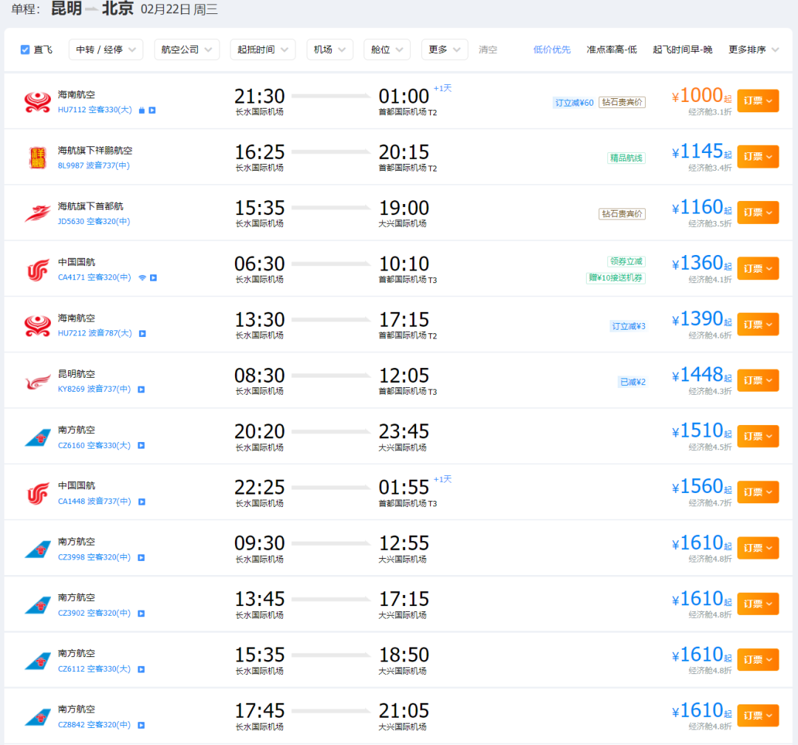
Task: Click the 已减¥2 discount tag
Action: pyautogui.click(x=632, y=382)
